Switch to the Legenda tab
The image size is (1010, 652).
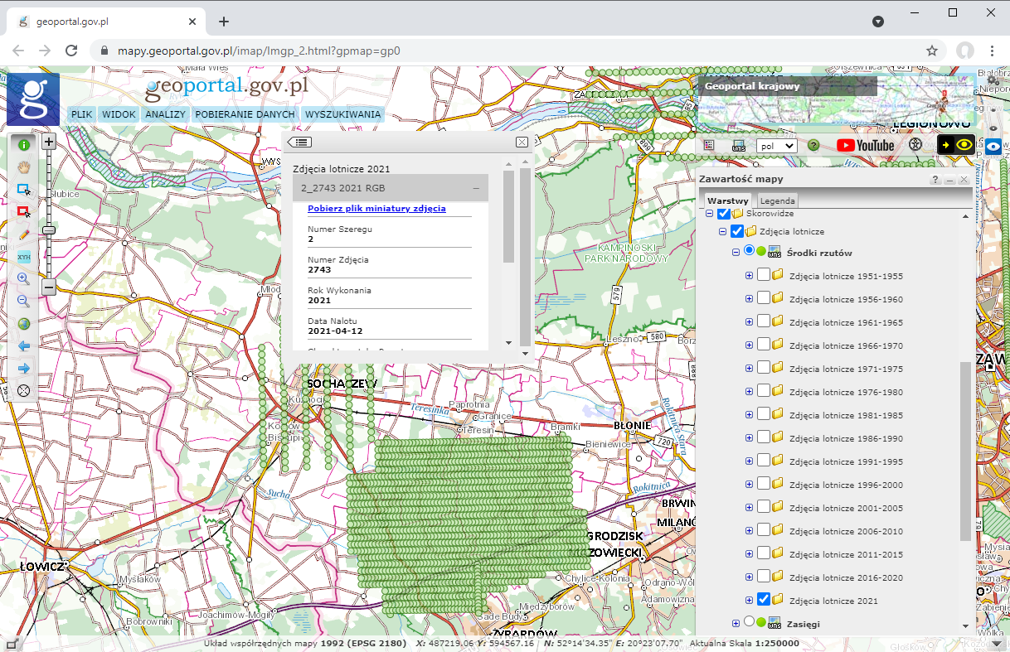point(778,200)
